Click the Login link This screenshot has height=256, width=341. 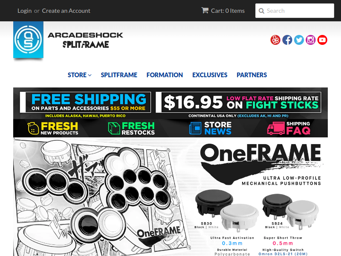click(x=25, y=11)
